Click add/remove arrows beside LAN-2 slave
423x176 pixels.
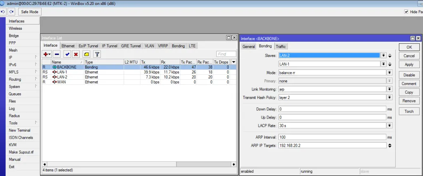[x=390, y=56]
